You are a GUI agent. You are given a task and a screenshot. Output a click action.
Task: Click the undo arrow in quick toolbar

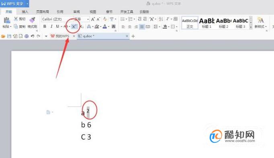33,36
